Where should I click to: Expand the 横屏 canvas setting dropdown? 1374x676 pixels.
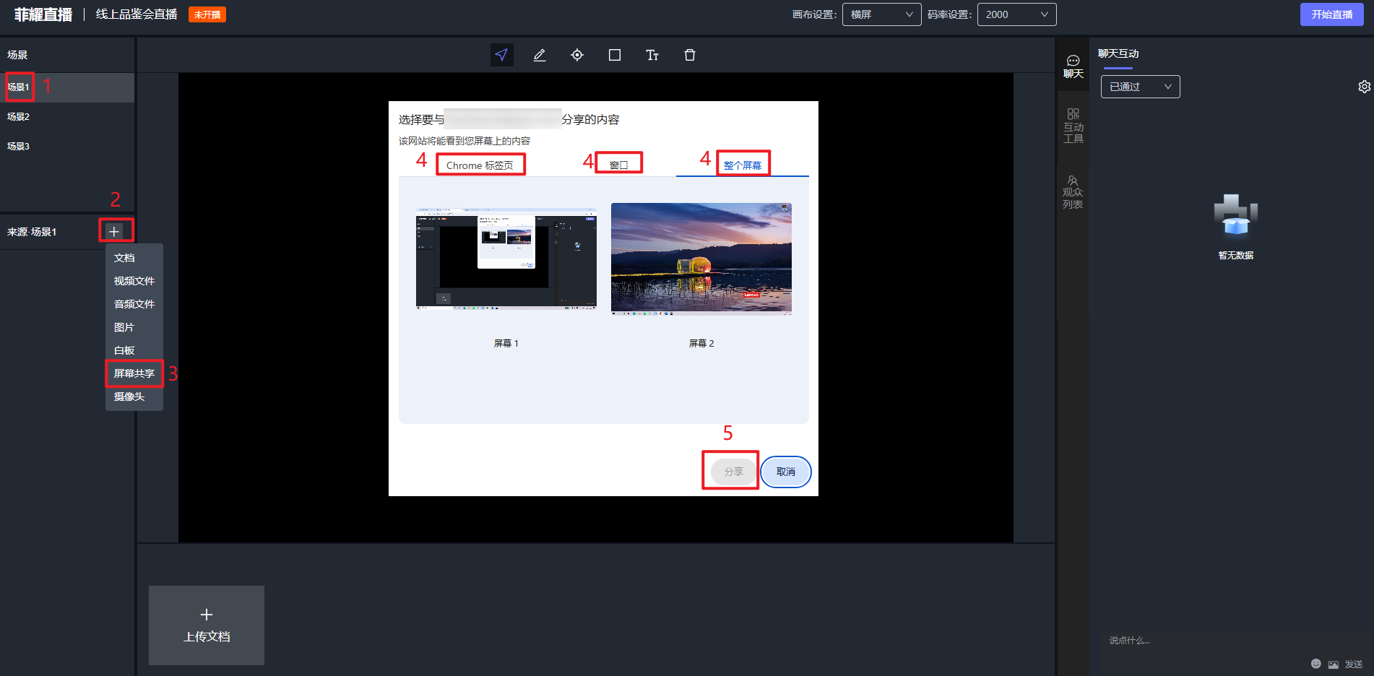coord(881,14)
